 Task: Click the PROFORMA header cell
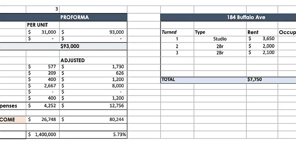(x=74, y=17)
